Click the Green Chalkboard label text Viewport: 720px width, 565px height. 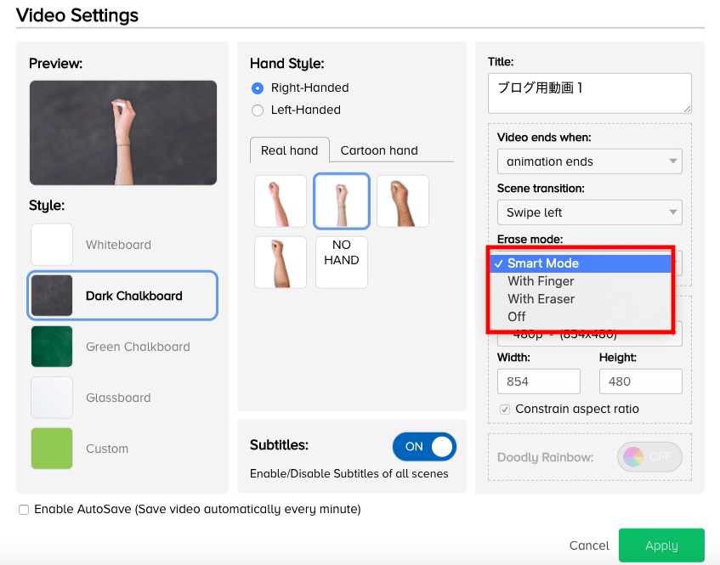pyautogui.click(x=138, y=347)
